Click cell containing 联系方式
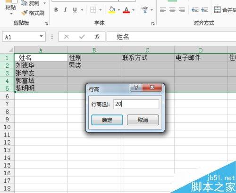 pyautogui.click(x=148, y=58)
